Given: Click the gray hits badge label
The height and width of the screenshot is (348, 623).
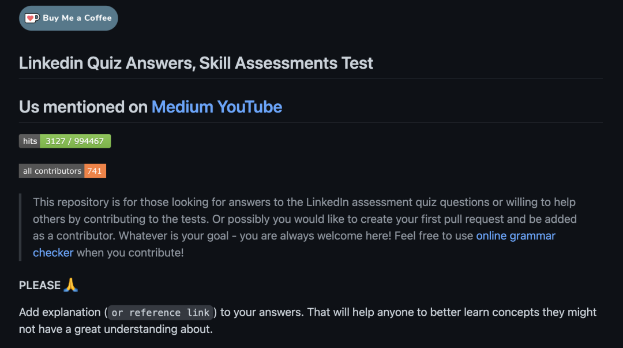Looking at the screenshot, I should pyautogui.click(x=29, y=141).
